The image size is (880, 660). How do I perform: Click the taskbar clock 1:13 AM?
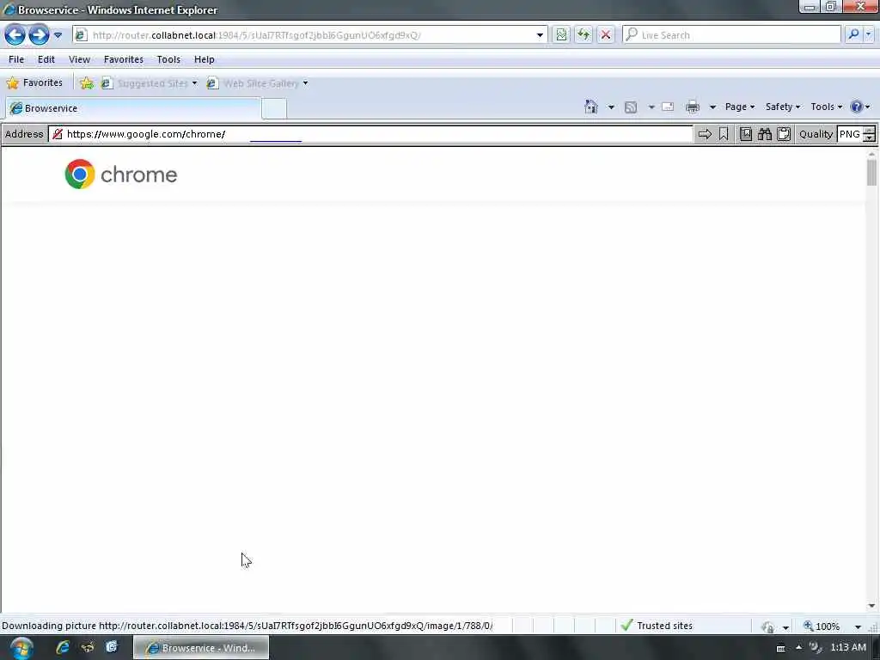click(x=848, y=648)
